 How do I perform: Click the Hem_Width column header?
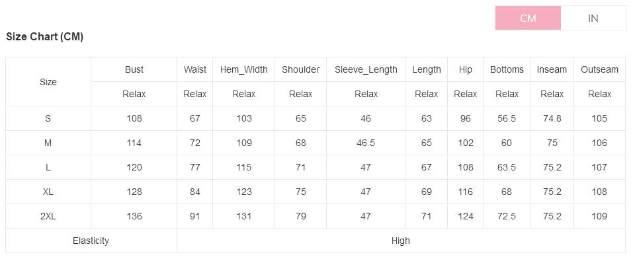pos(244,69)
